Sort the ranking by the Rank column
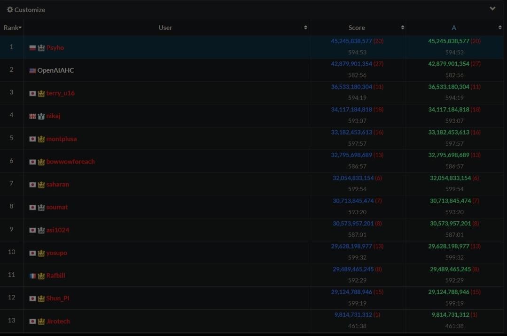This screenshot has width=507, height=336. (12, 28)
